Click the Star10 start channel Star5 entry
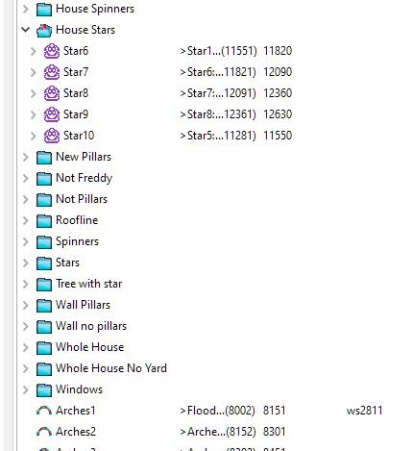The image size is (413, 451). 218,136
